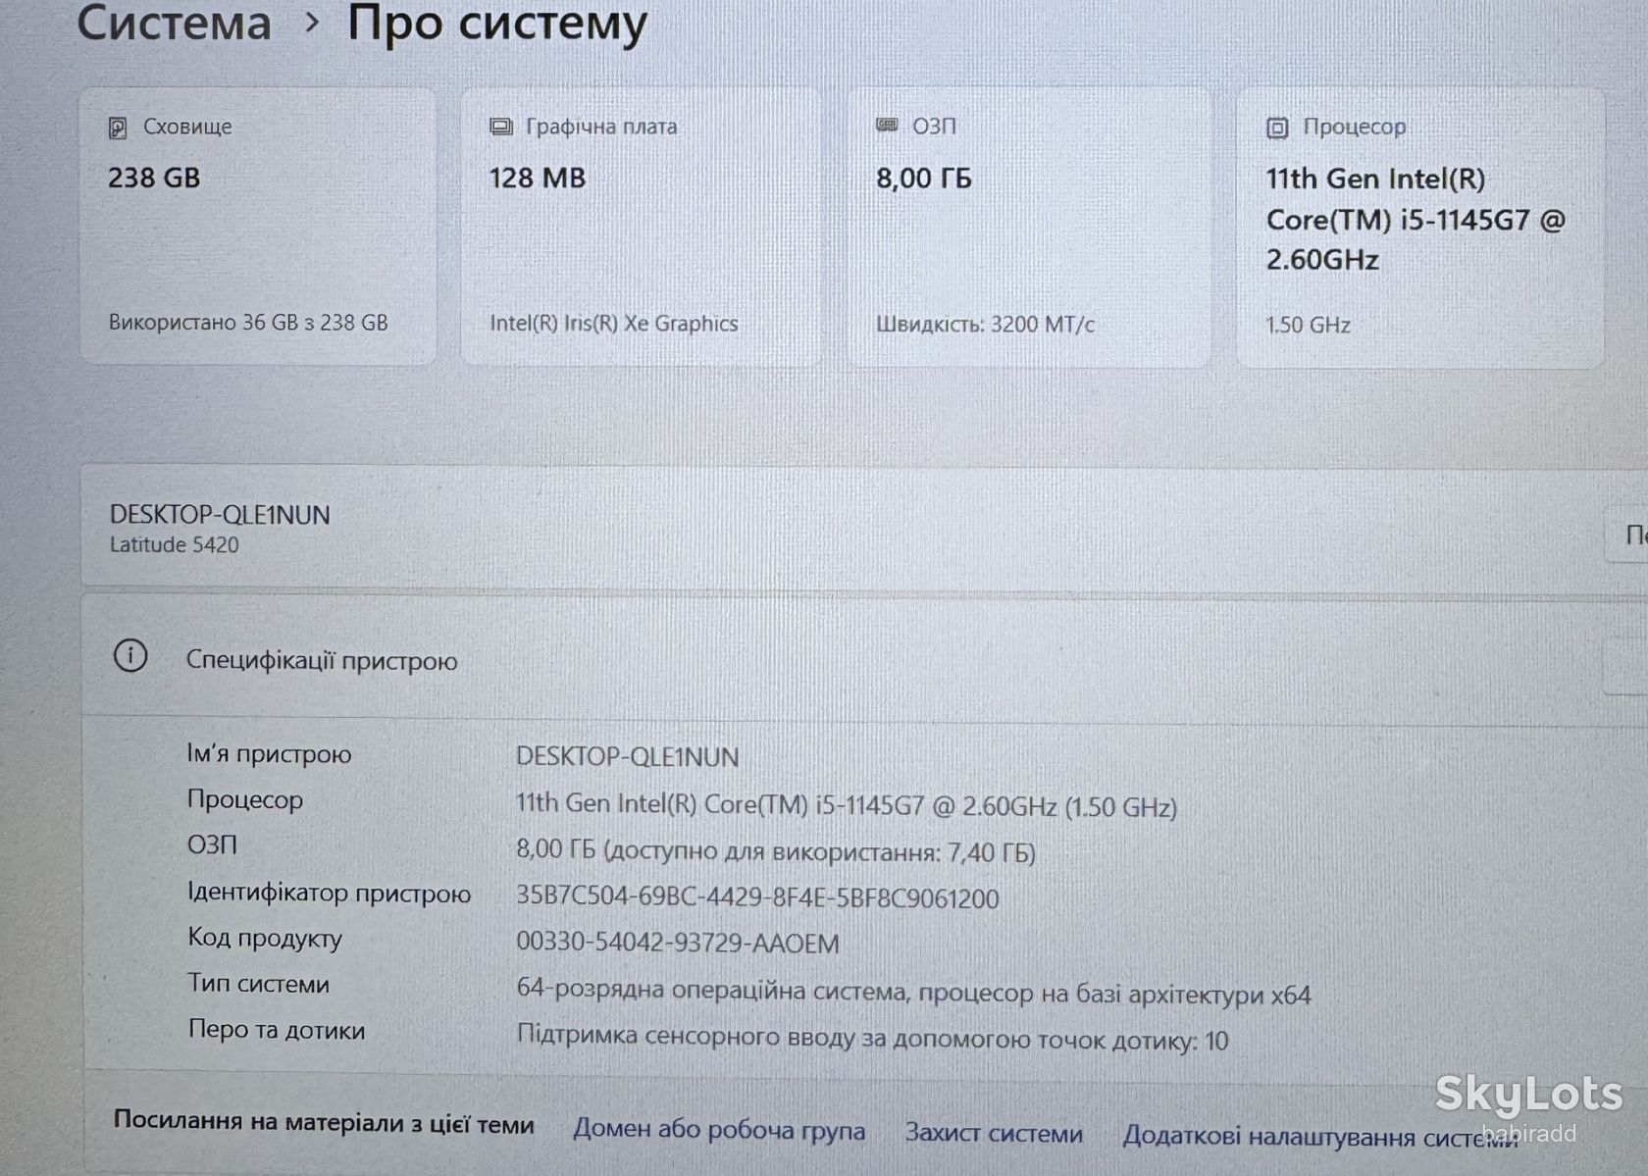This screenshot has height=1176, width=1648.
Task: Click the breadcrumb chevron arrow
Action: (x=312, y=22)
